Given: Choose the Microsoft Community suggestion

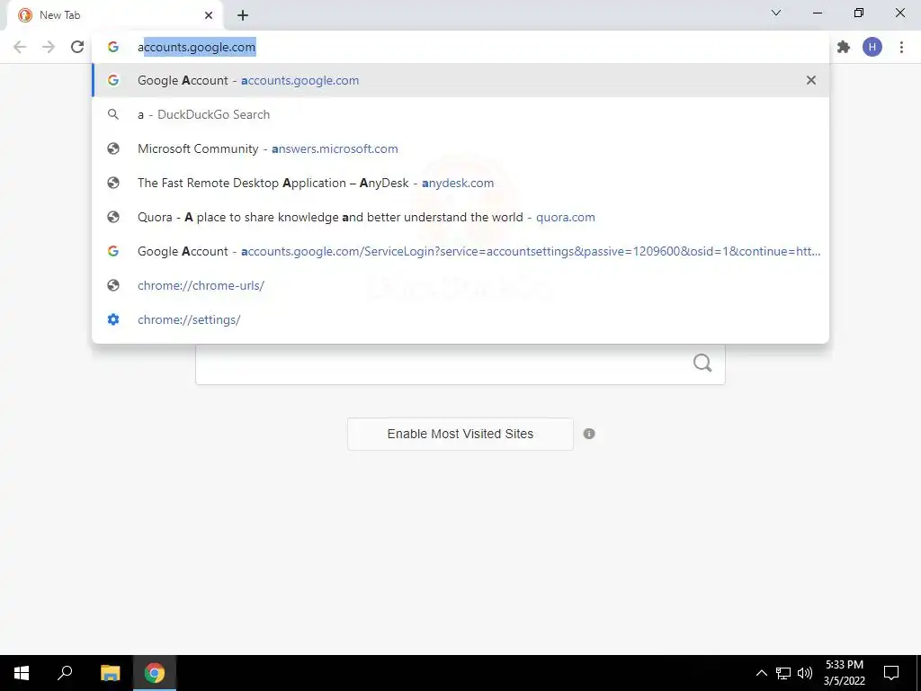Looking at the screenshot, I should click(x=460, y=148).
